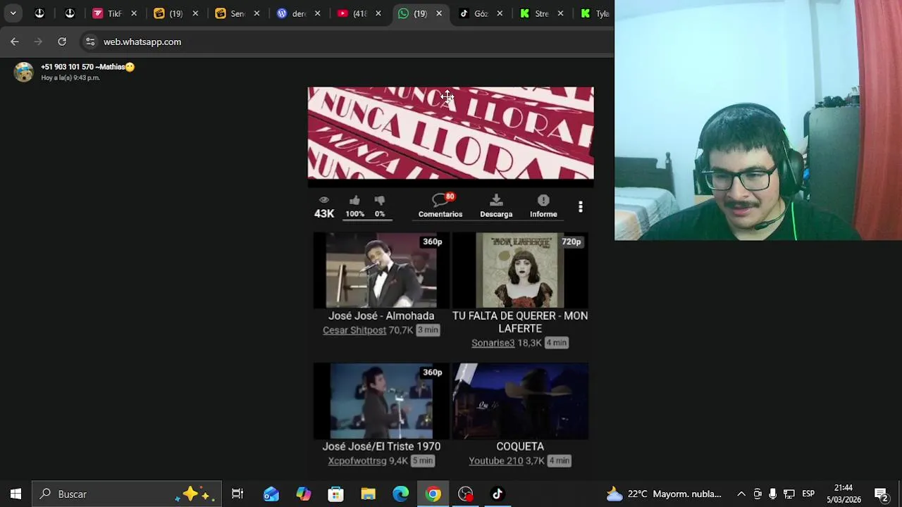Open the ESP language selector
This screenshot has width=902, height=507.
pos(808,494)
